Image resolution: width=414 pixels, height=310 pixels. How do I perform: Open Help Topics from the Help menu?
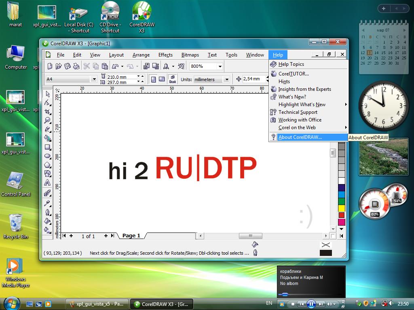point(308,64)
